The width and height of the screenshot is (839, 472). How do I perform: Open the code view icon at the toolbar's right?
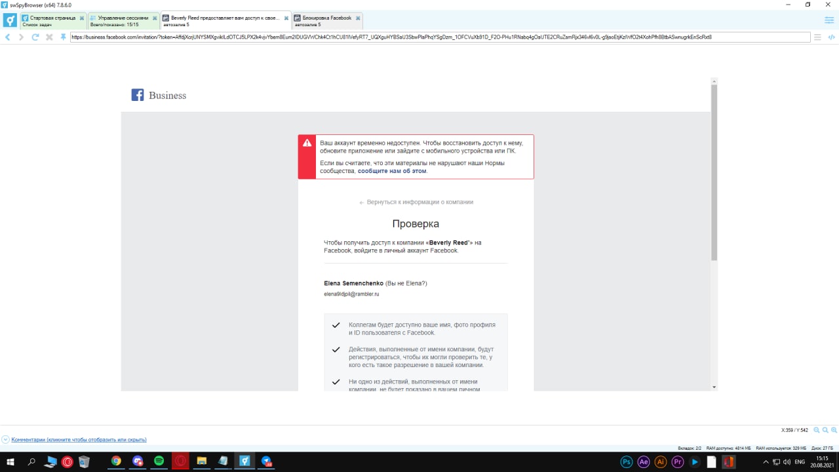tap(831, 37)
